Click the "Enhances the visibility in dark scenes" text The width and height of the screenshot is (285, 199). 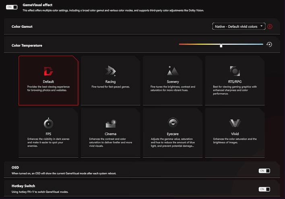point(48,143)
